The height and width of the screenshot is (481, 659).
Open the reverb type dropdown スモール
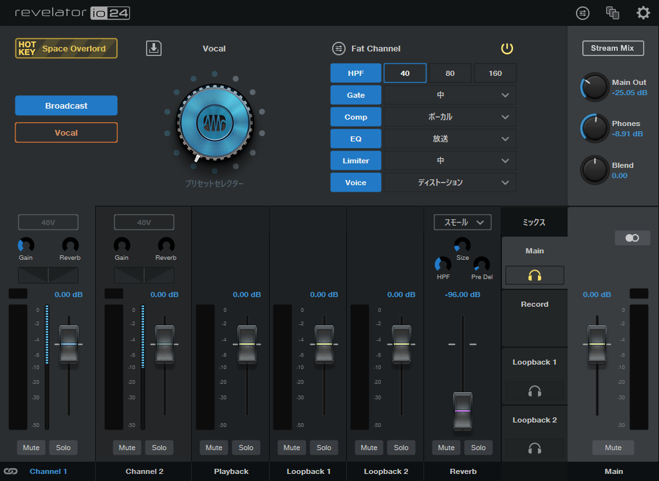point(462,222)
